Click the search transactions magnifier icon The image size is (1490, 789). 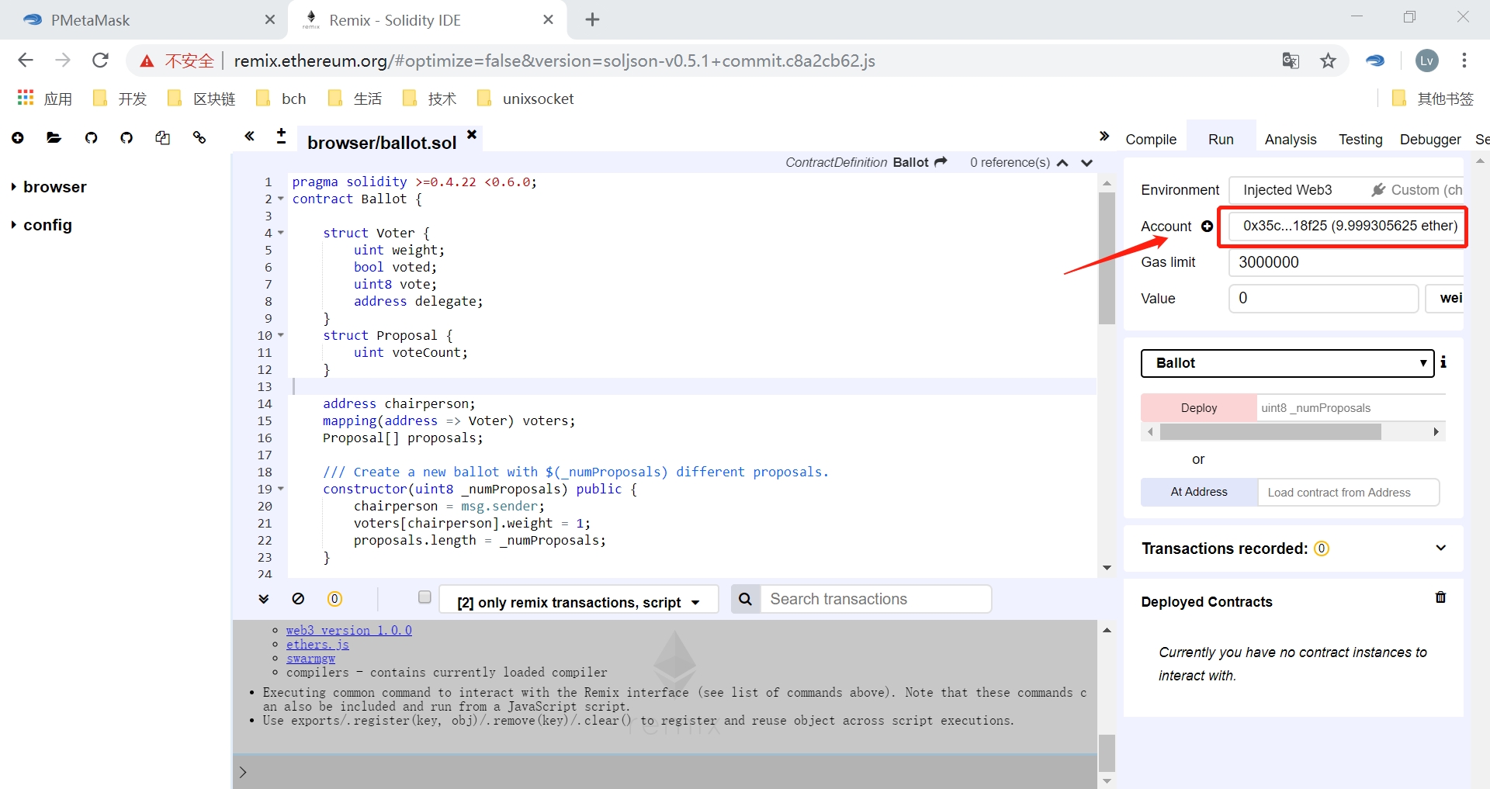[745, 599]
